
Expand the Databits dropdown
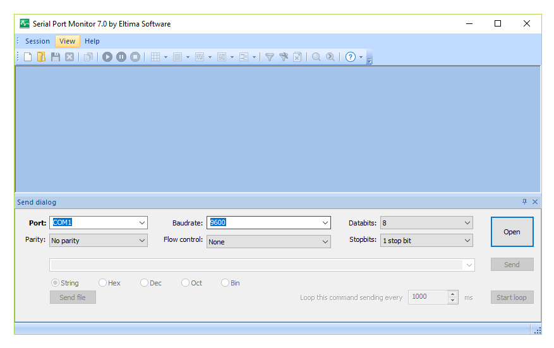point(467,223)
